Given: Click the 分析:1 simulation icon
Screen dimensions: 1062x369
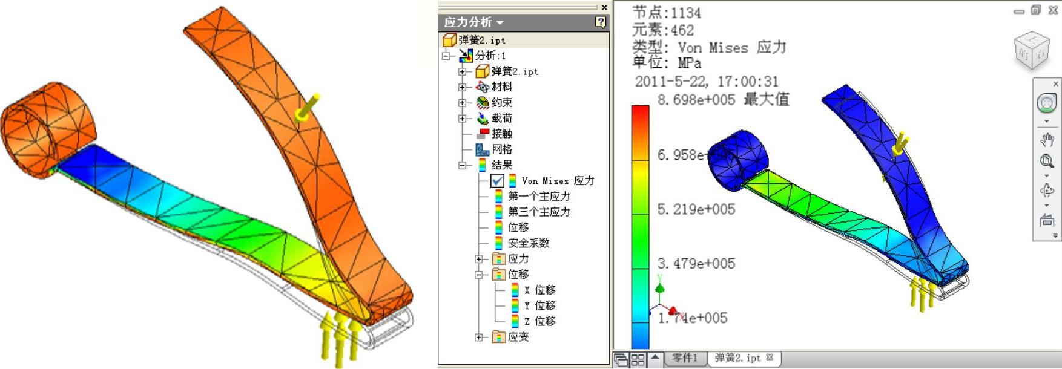Looking at the screenshot, I should point(466,56).
